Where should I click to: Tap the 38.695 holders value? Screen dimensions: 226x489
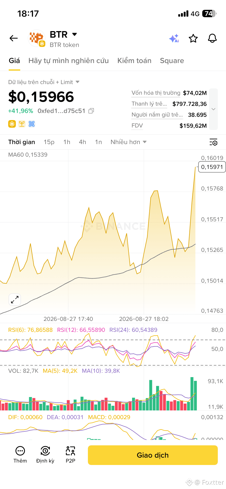(197, 115)
